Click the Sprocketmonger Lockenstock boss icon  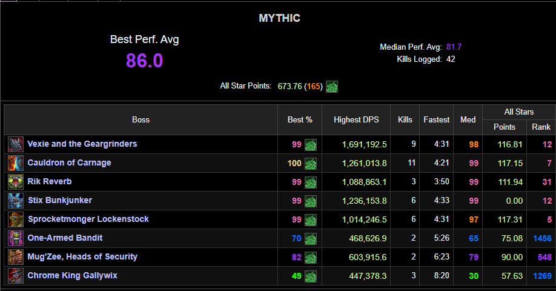click(x=16, y=219)
